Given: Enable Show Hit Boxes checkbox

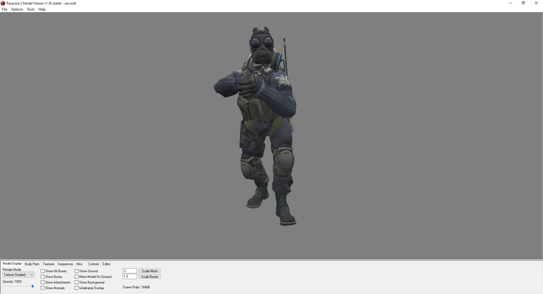Looking at the screenshot, I should (x=43, y=271).
